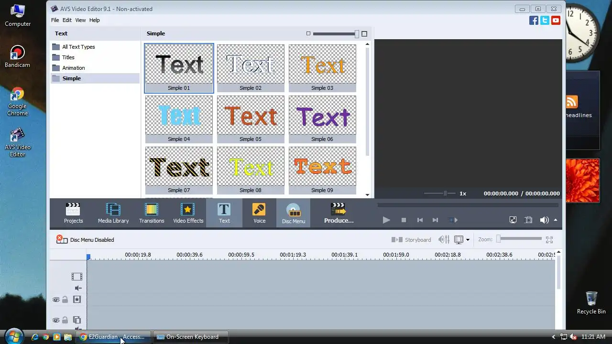
Task: Choose the Simple 08 text preset
Action: coord(251,170)
